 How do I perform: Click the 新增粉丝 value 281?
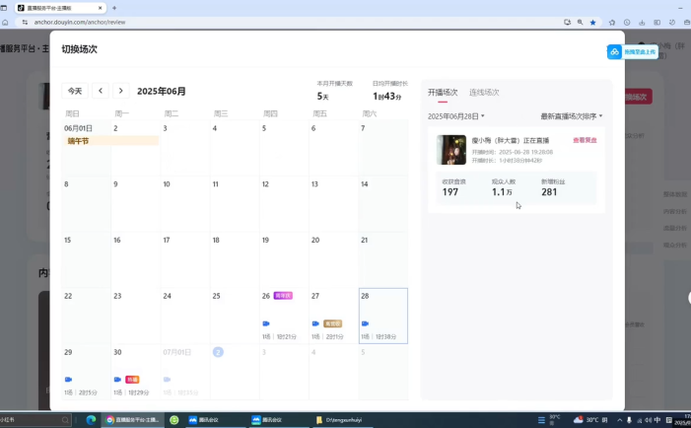pyautogui.click(x=549, y=192)
